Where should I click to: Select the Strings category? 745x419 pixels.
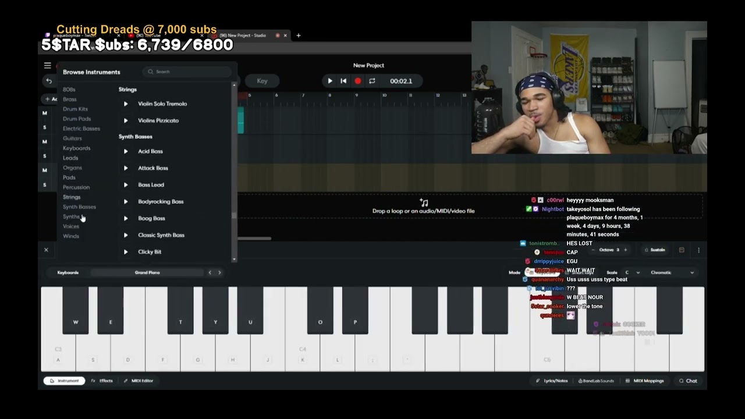72,197
